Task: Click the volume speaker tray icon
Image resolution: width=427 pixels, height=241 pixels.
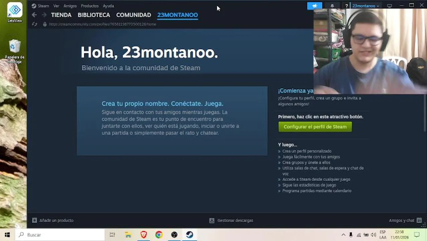Action: click(x=373, y=235)
